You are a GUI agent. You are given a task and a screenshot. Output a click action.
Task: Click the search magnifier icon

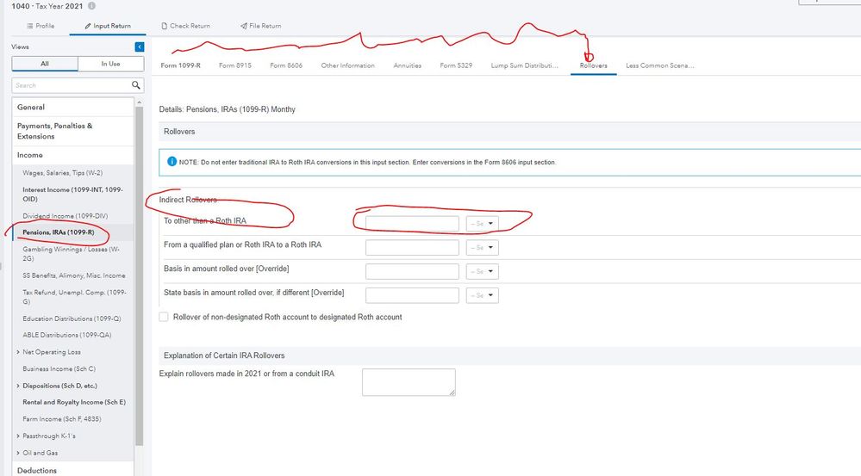click(136, 85)
